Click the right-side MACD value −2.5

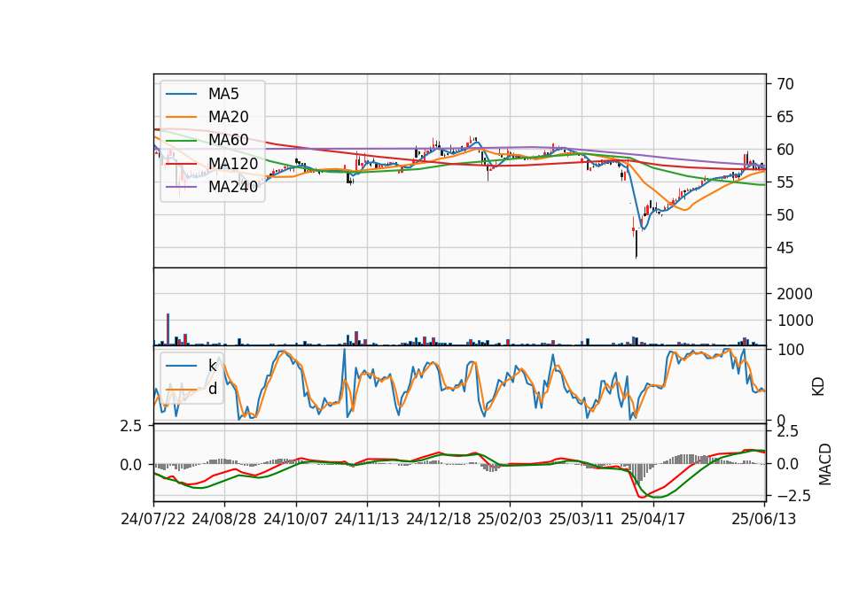792,496
